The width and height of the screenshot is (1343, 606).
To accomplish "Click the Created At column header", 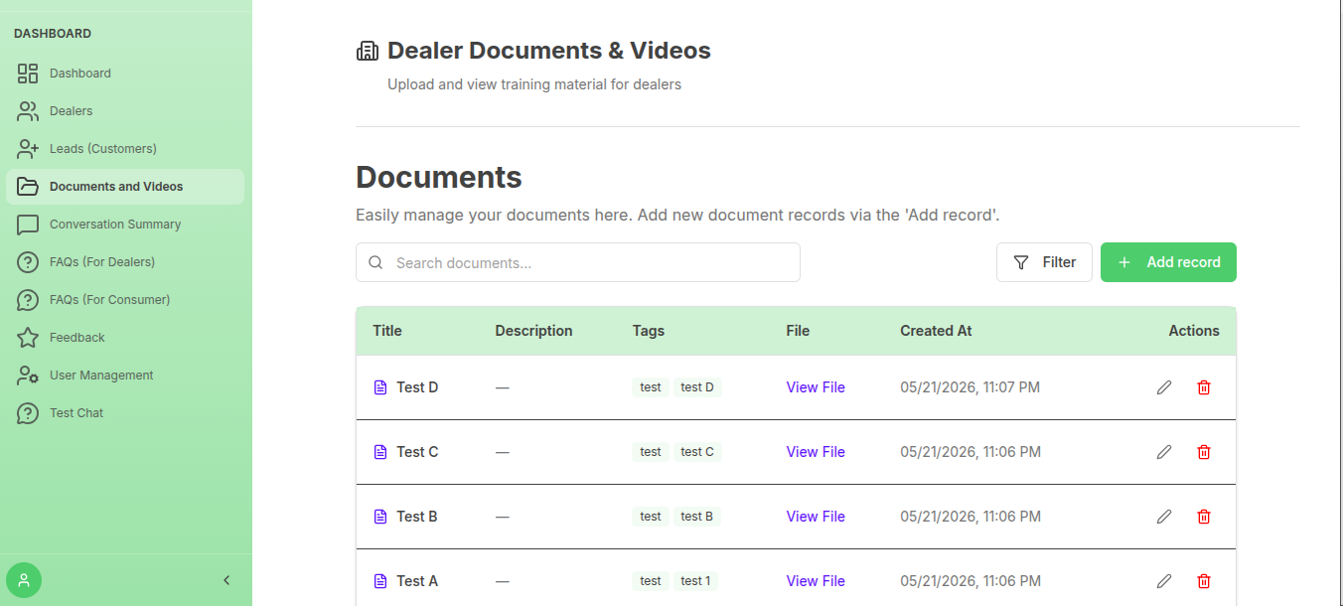I will [x=936, y=331].
